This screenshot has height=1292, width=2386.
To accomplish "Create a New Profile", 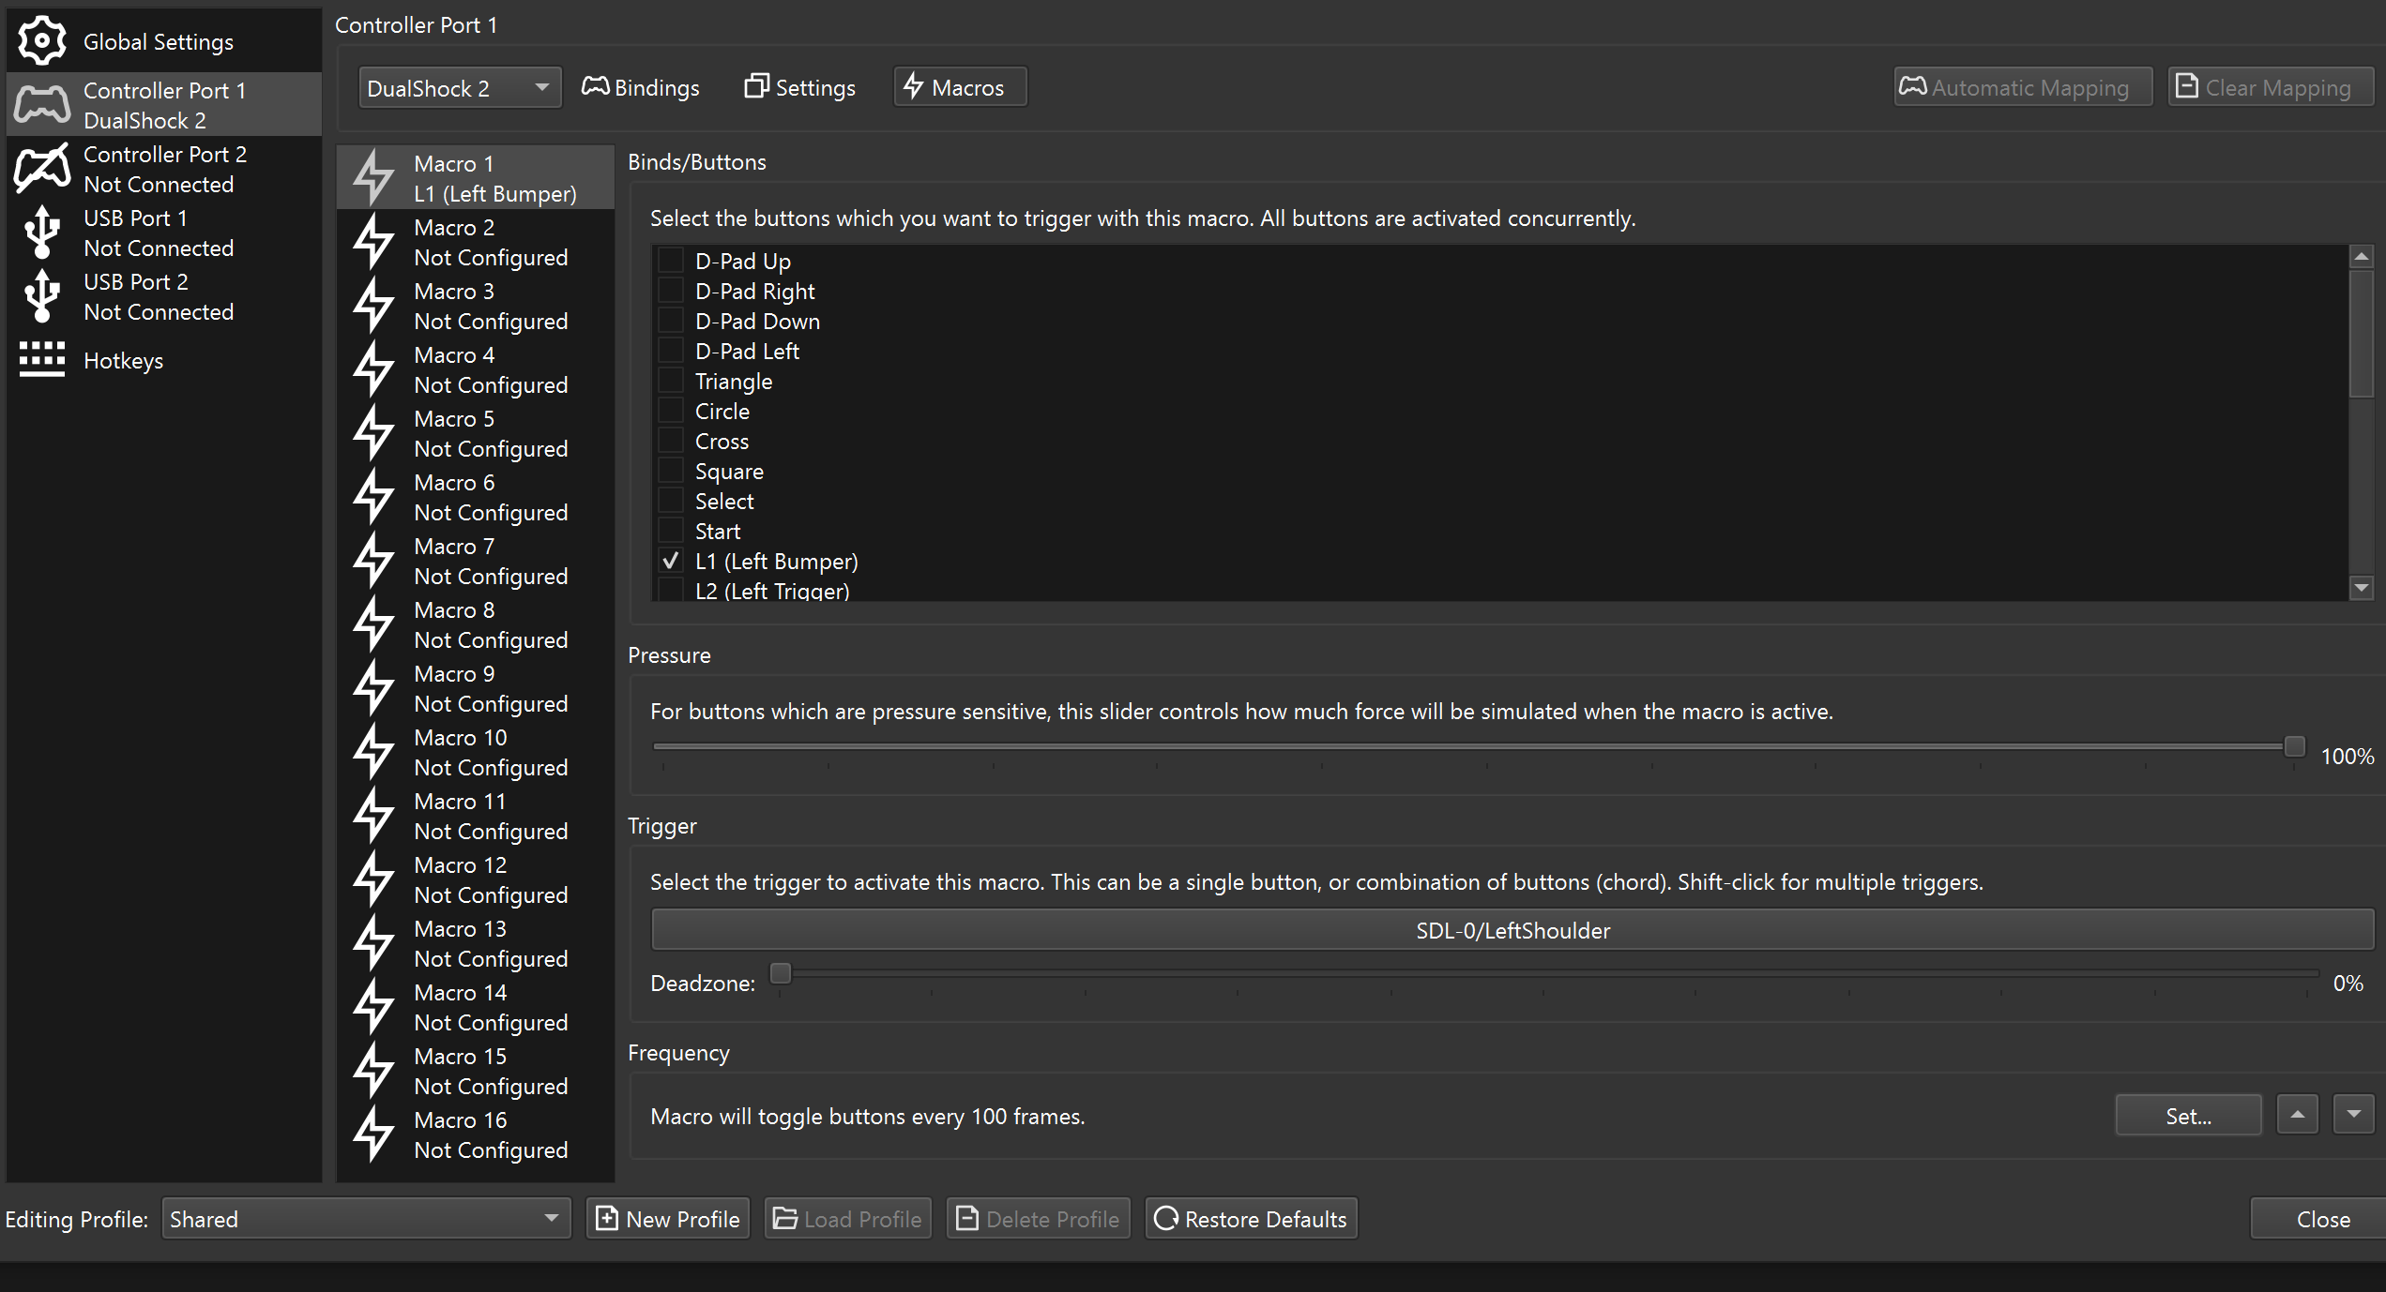I will pyautogui.click(x=667, y=1218).
